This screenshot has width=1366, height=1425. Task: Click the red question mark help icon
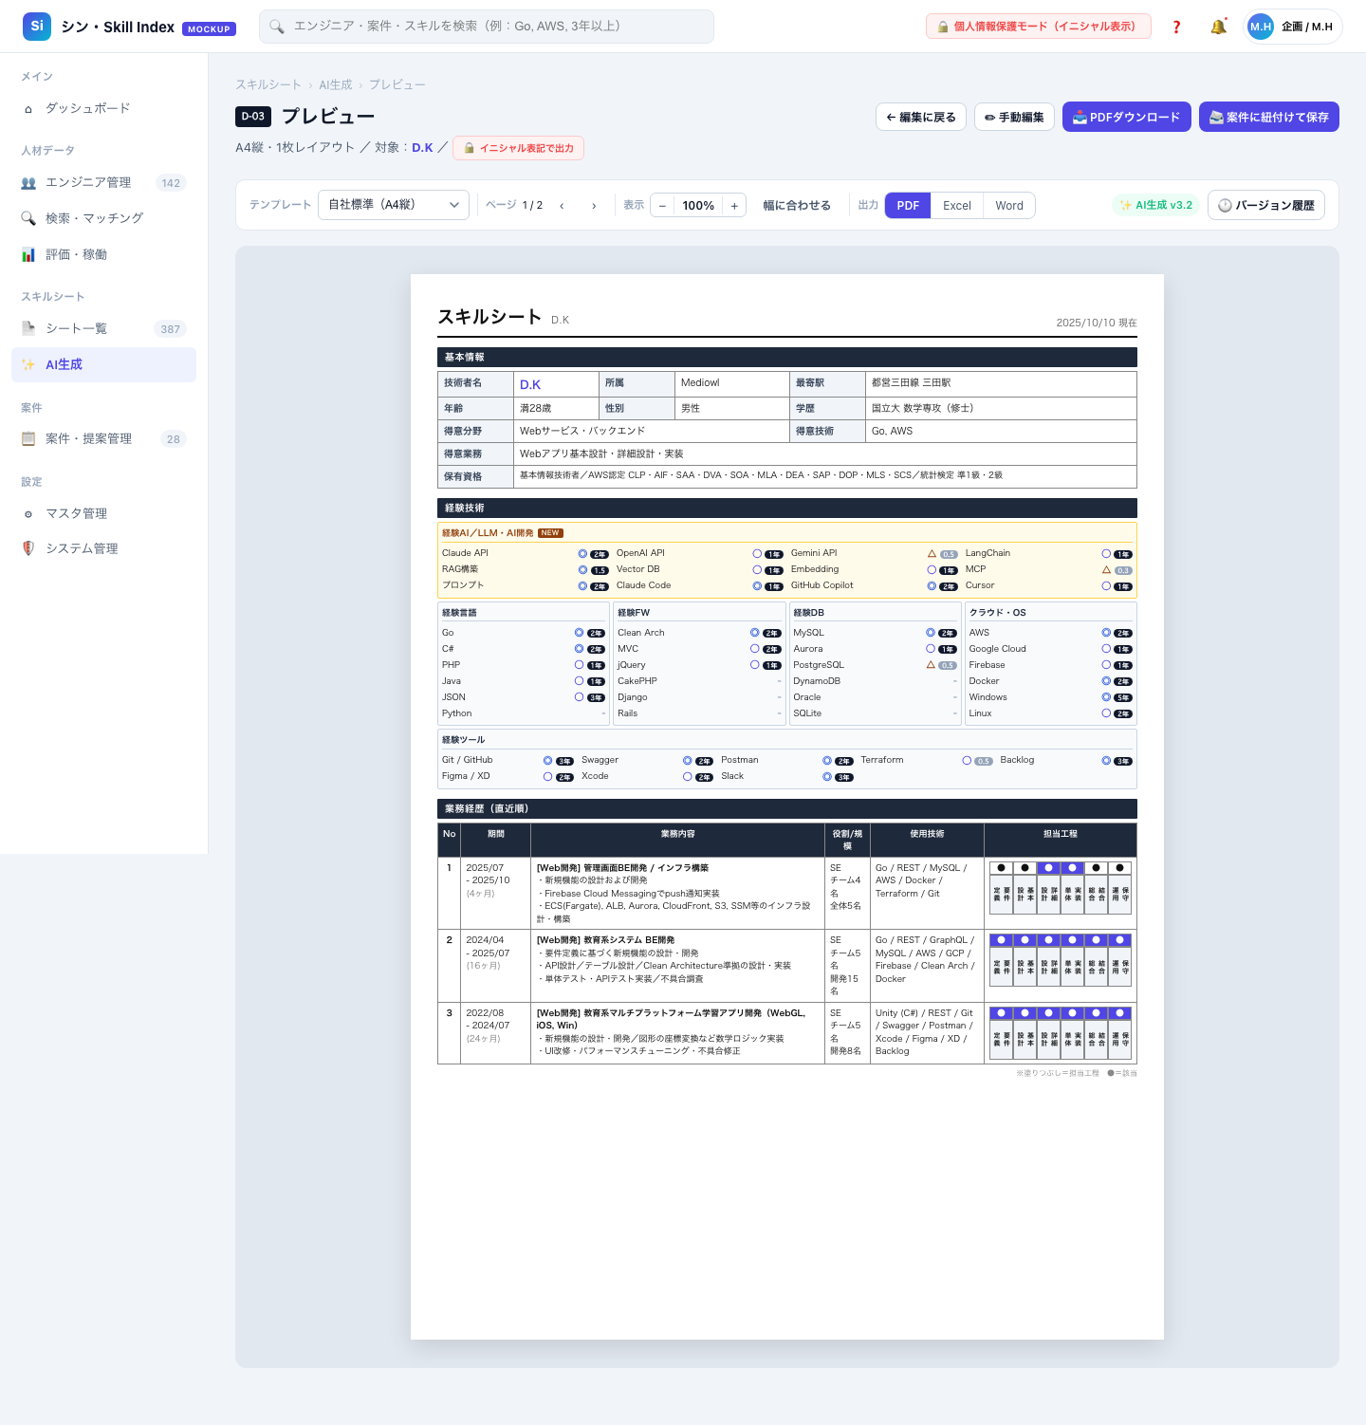tap(1176, 27)
